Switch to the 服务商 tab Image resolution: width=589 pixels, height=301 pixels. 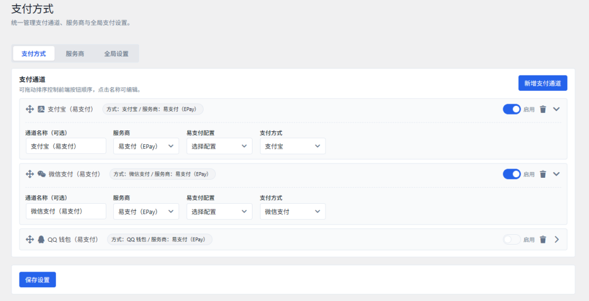[75, 54]
